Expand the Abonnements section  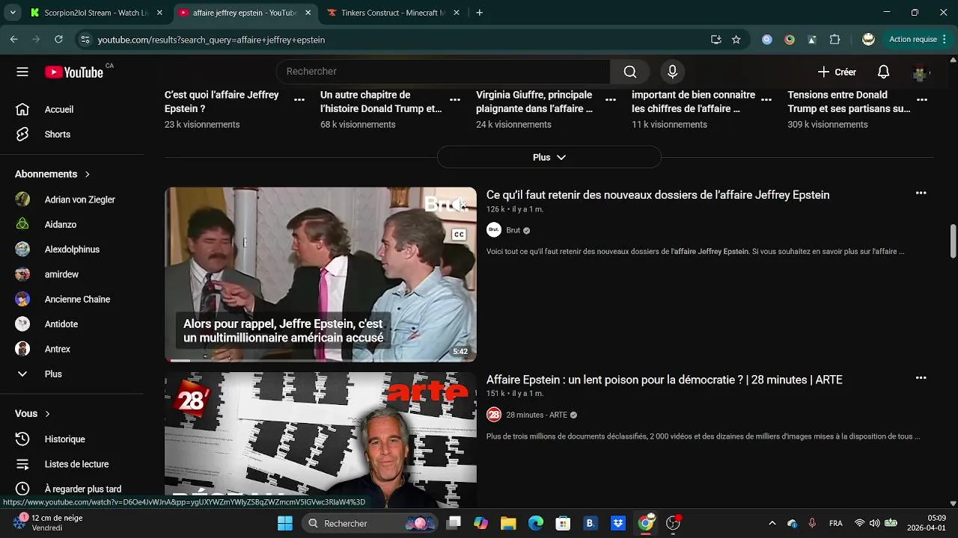point(52,174)
